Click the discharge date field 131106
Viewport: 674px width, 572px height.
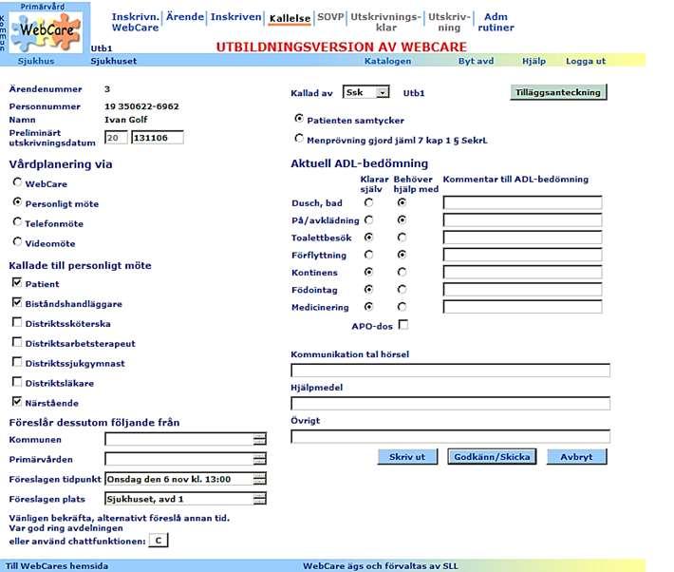[x=158, y=138]
